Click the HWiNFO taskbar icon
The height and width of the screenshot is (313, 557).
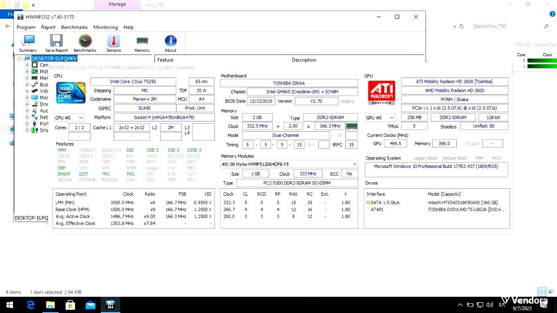click(110, 305)
